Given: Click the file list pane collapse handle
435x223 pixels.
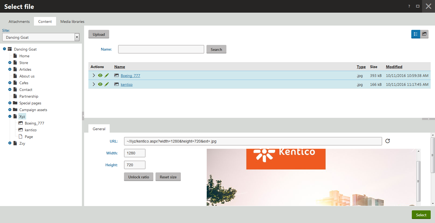Looking at the screenshot, I should click(x=429, y=119).
